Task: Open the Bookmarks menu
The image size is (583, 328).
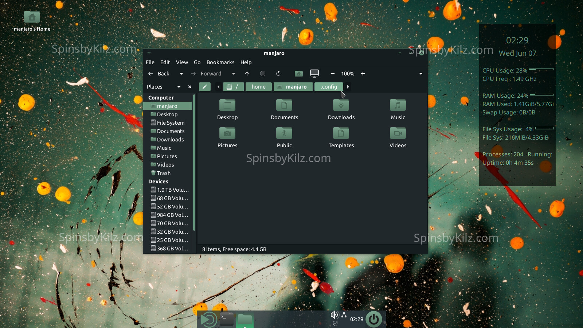Action: 220,62
